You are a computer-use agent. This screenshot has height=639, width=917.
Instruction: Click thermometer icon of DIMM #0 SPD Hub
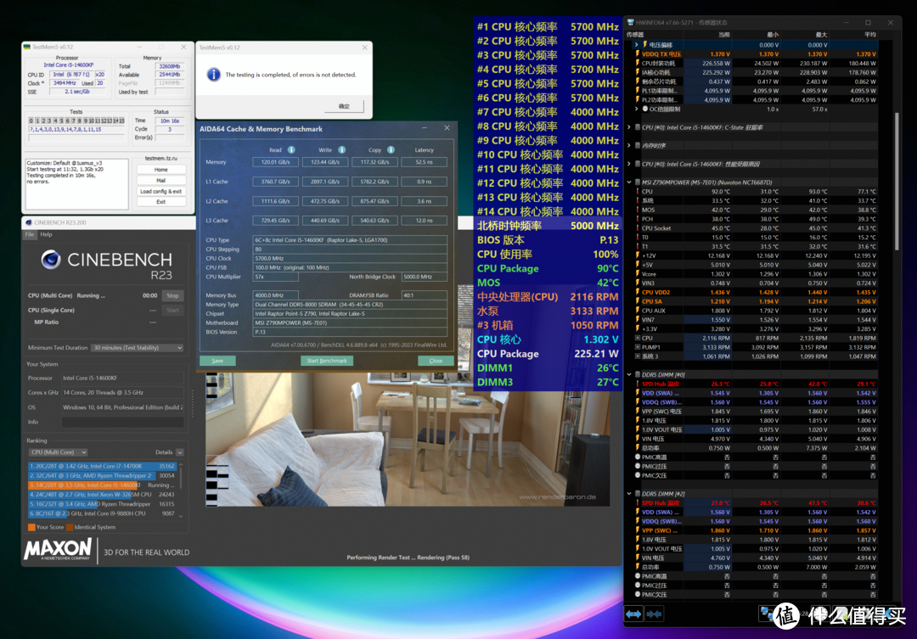[638, 384]
